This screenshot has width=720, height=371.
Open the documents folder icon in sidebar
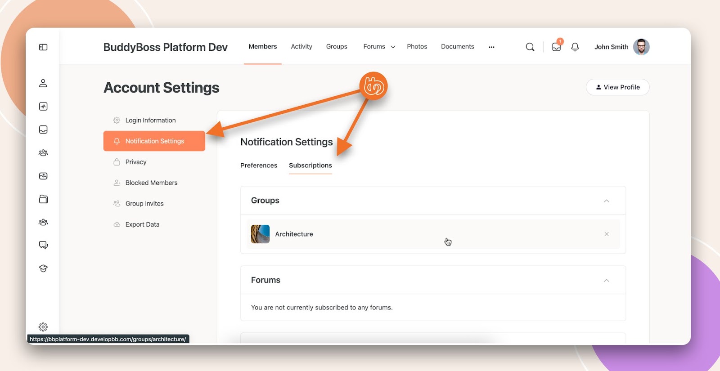pyautogui.click(x=43, y=199)
